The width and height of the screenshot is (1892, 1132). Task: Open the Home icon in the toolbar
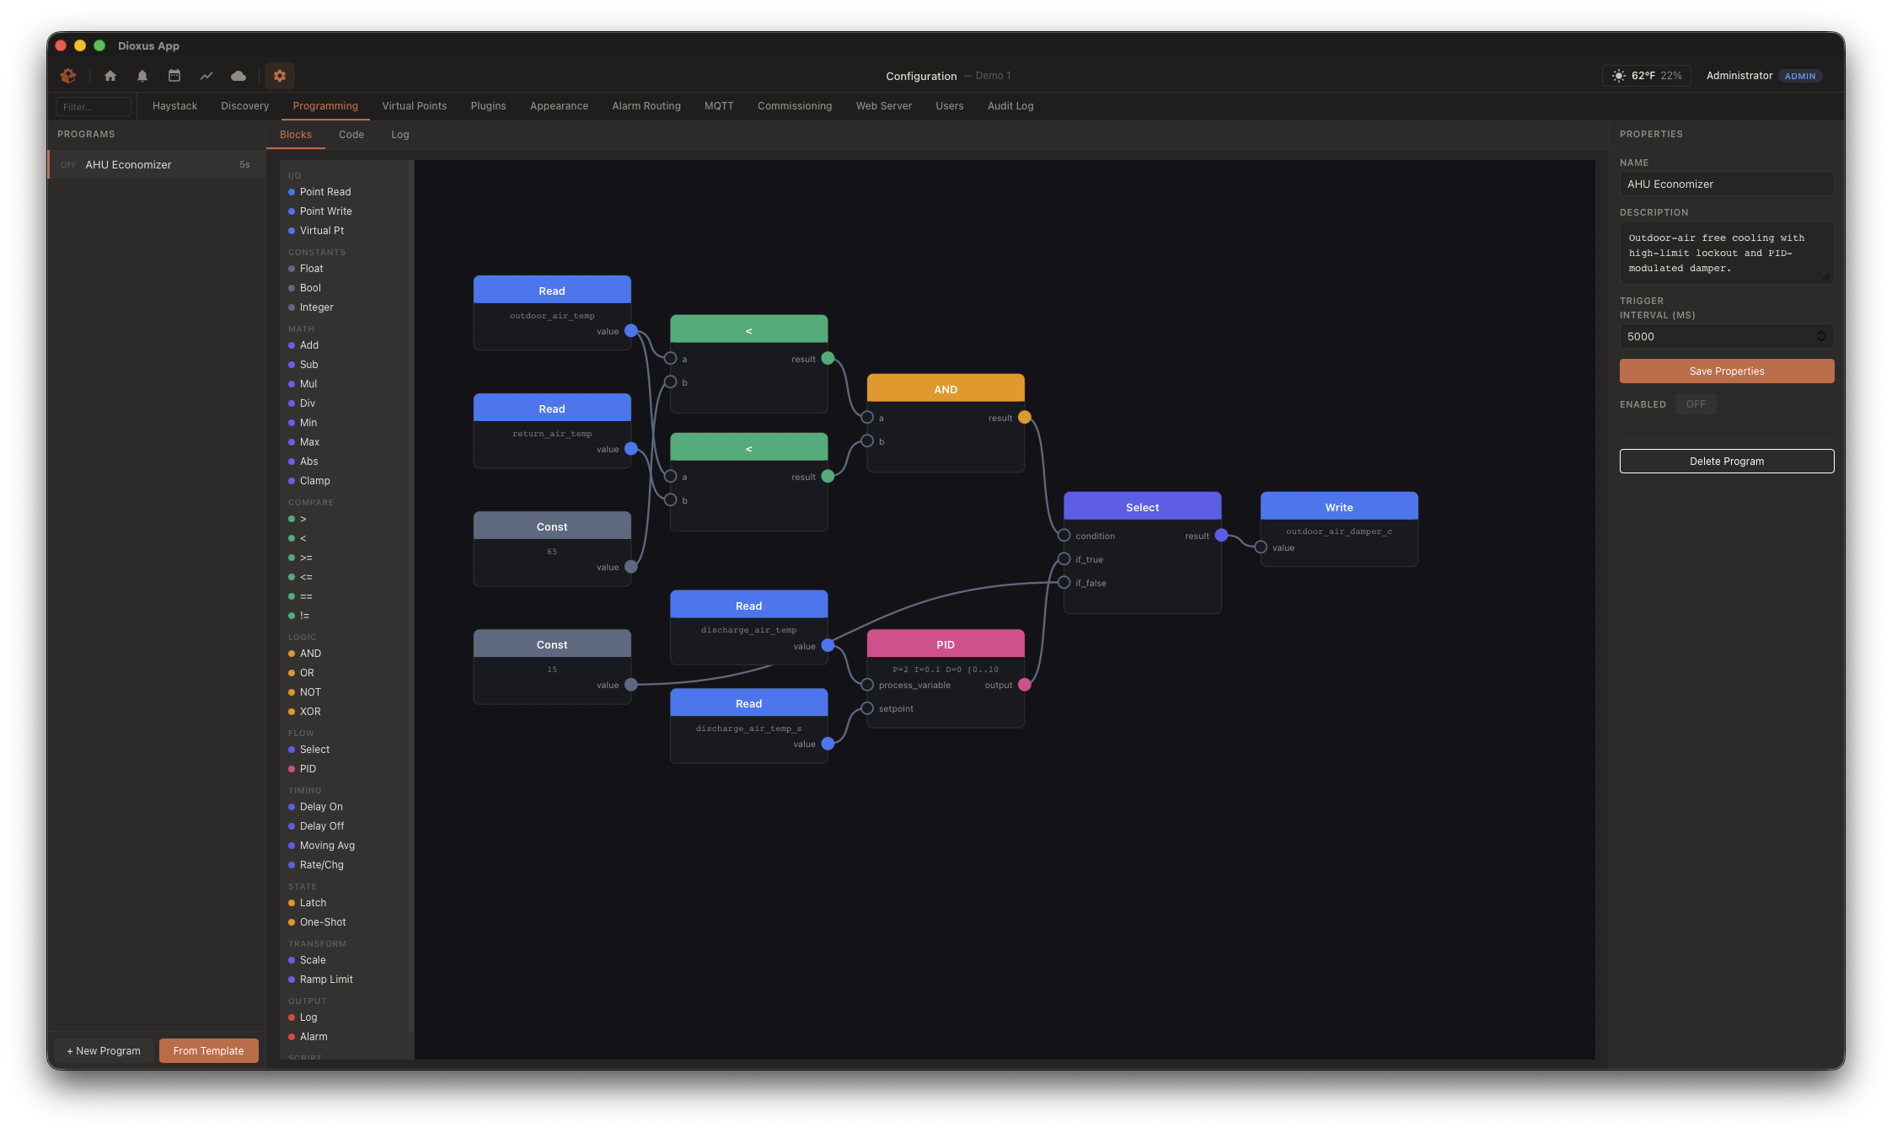[x=110, y=76]
